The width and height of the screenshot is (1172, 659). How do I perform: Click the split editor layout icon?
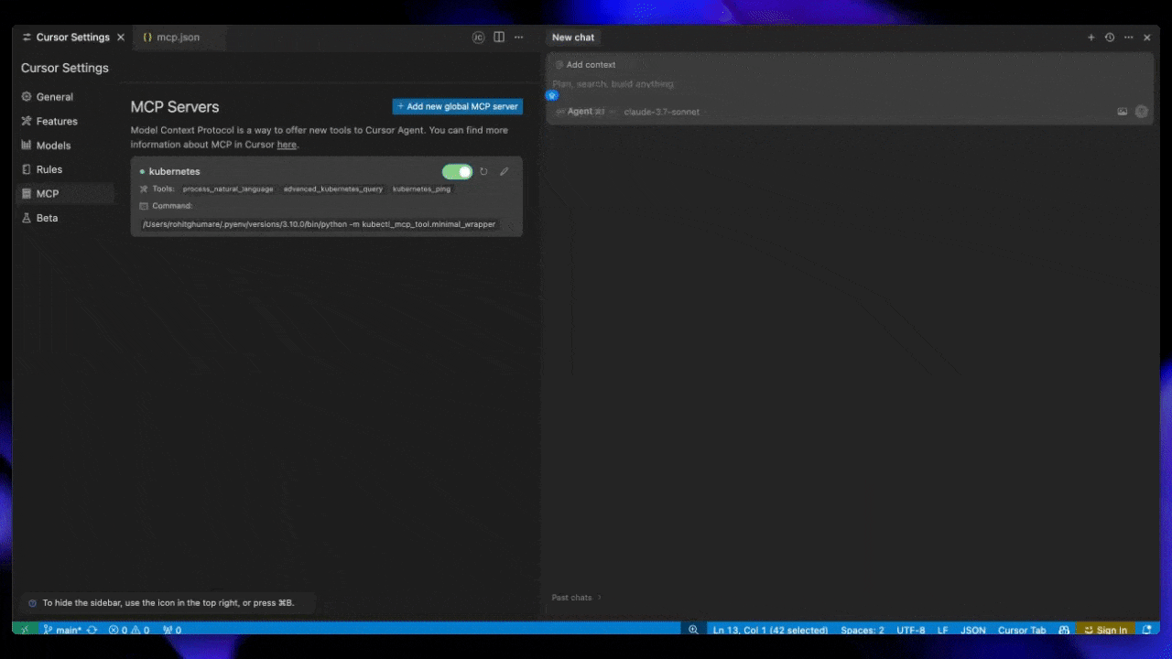click(x=499, y=38)
